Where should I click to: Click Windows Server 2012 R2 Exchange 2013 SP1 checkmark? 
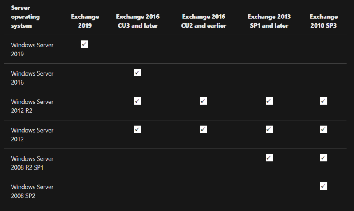tap(269, 101)
